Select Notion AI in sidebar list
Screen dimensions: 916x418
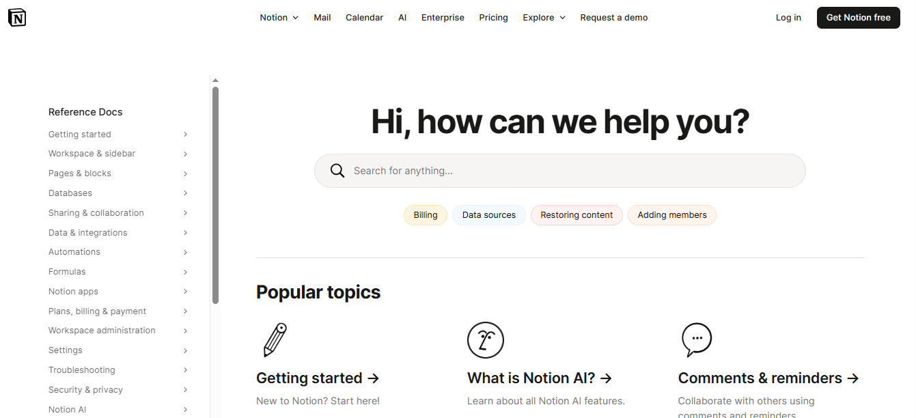click(68, 410)
